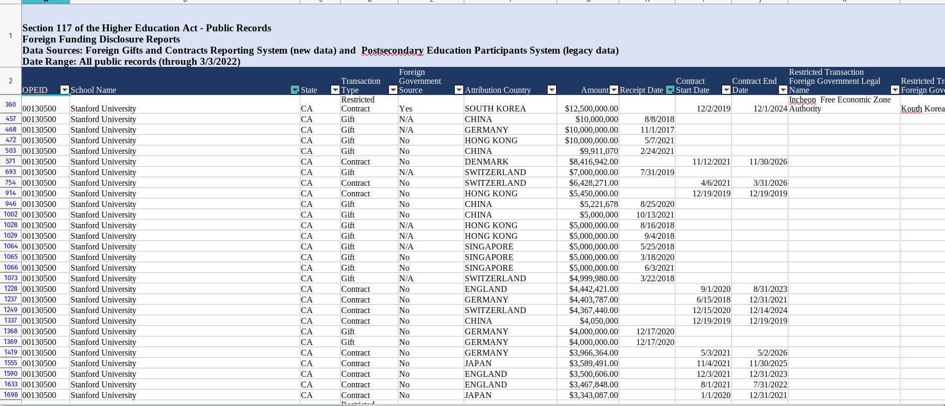This screenshot has height=406, width=945.
Task: Click the 'Yes' foreign government source cell
Action: pos(431,105)
